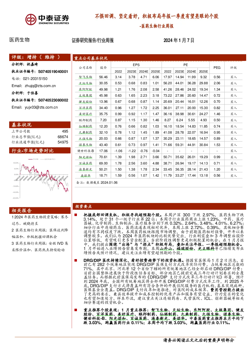Open related report 3 on 安徽 IVD 集采
This screenshot has width=251, height=355.
(40, 247)
